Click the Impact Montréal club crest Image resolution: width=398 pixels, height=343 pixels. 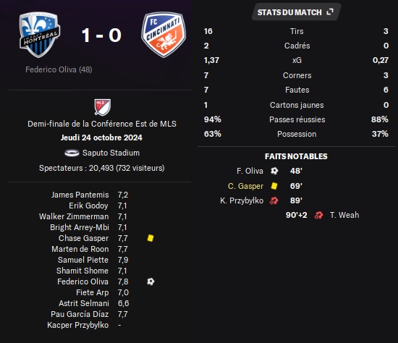[40, 35]
